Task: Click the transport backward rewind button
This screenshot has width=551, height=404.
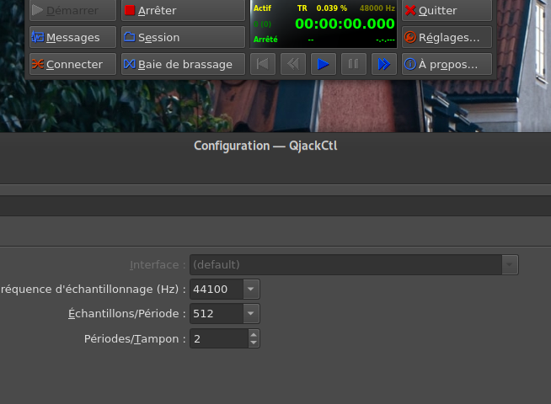Action: coord(293,64)
